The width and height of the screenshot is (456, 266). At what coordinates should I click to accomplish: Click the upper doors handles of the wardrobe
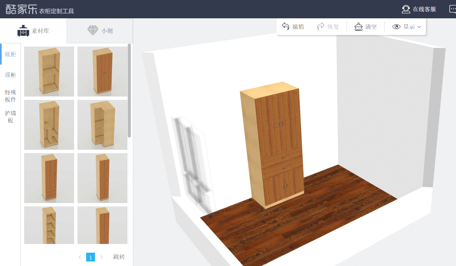click(x=281, y=124)
